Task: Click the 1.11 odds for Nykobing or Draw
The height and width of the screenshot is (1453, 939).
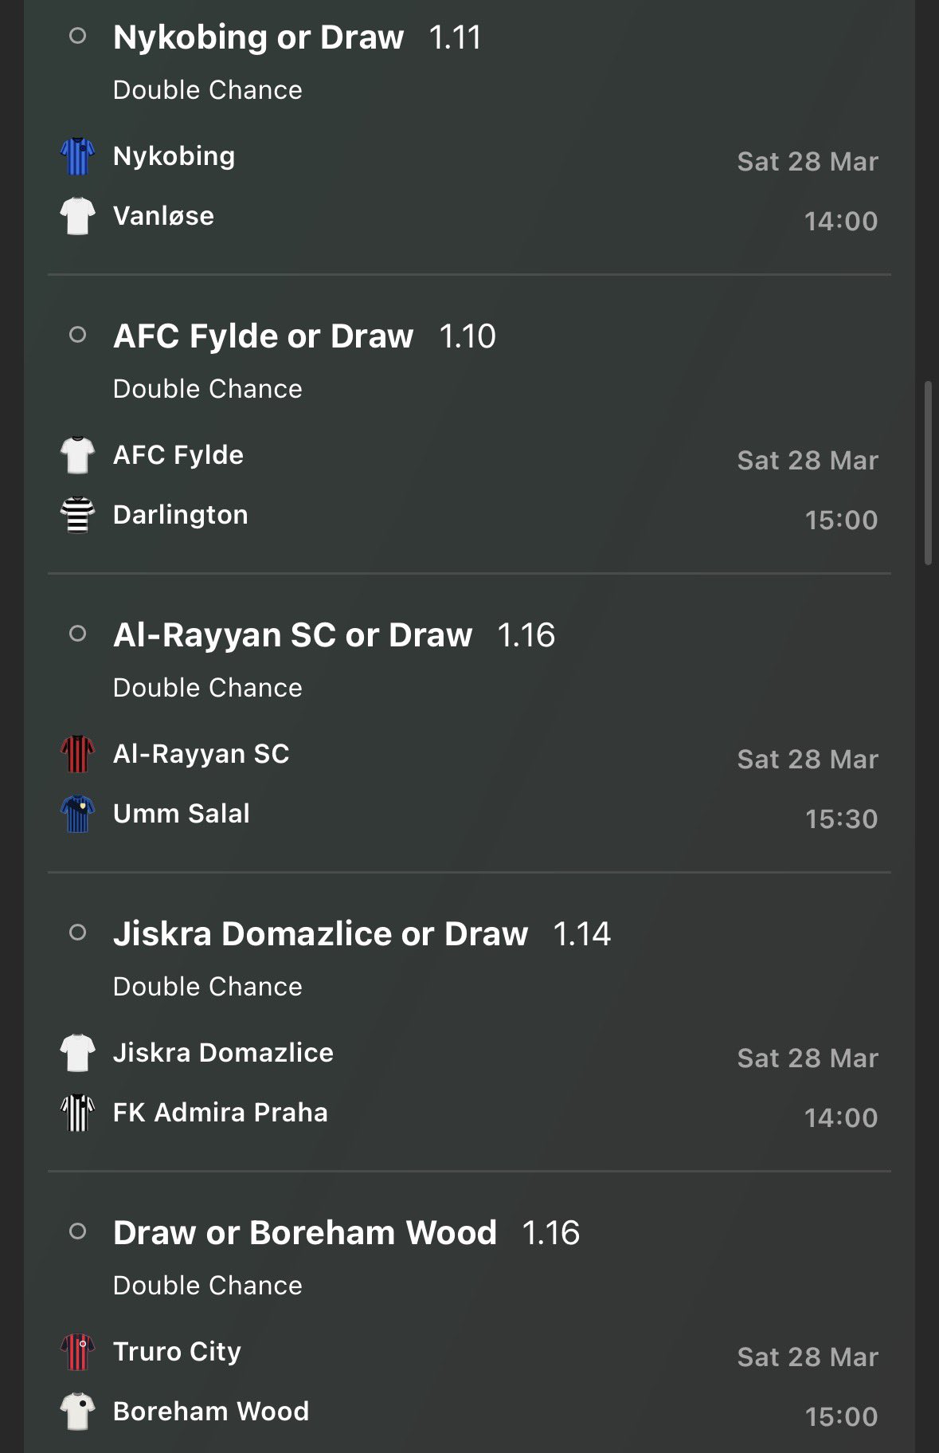Action: [455, 37]
